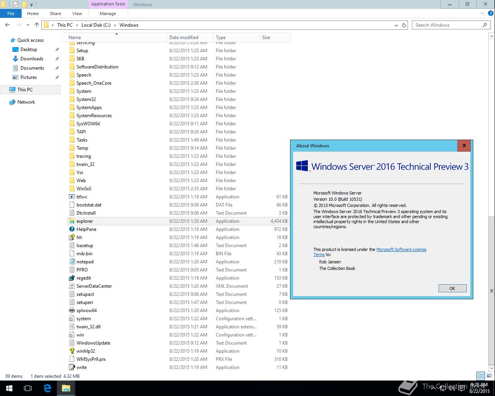Open the Windows Start menu
The height and width of the screenshot is (396, 495).
[9, 388]
